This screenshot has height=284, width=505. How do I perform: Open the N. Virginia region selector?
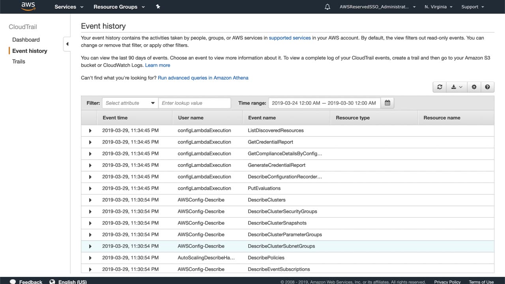click(x=438, y=7)
